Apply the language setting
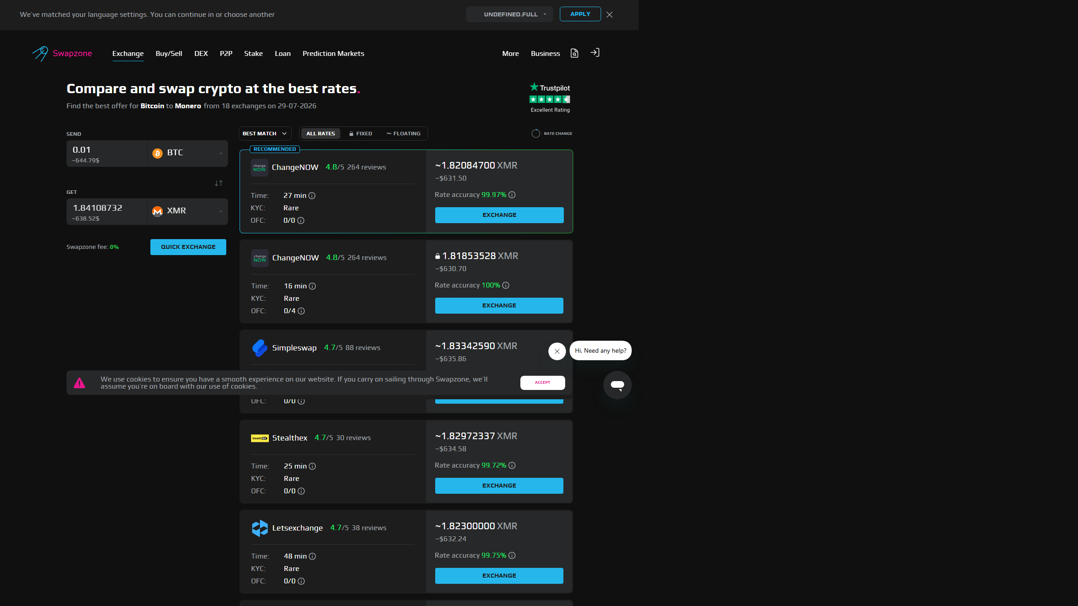Image resolution: width=1078 pixels, height=606 pixels. click(x=580, y=14)
